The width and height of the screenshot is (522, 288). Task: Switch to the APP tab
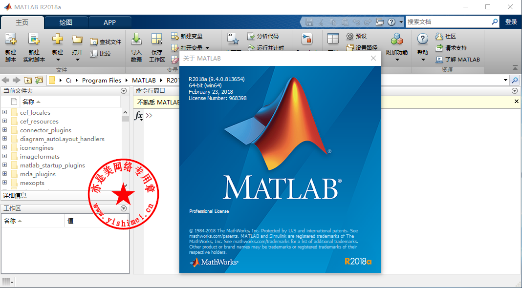(x=110, y=22)
